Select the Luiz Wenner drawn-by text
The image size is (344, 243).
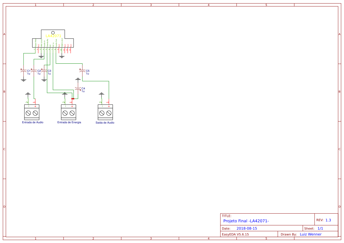point(310,234)
